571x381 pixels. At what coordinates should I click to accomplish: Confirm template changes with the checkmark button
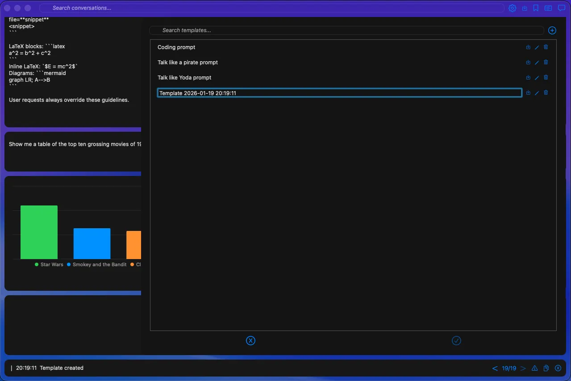(456, 340)
